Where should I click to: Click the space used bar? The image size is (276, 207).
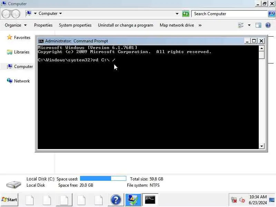coord(103,178)
